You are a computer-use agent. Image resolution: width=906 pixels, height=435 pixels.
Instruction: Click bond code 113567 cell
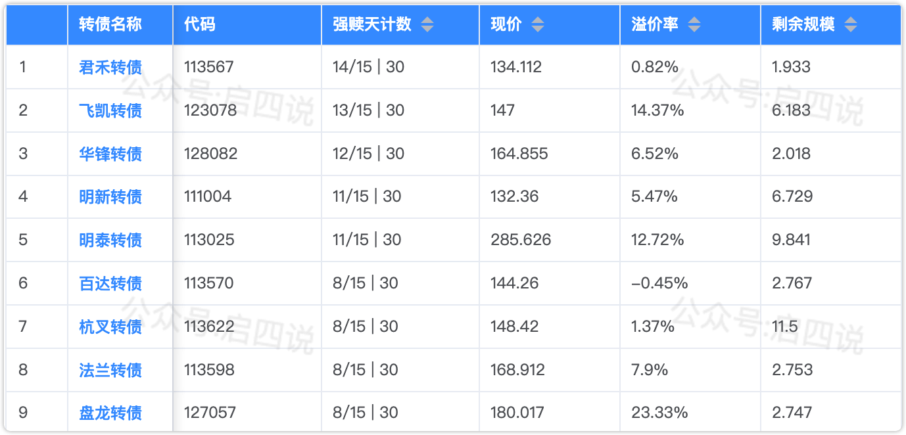click(x=209, y=67)
